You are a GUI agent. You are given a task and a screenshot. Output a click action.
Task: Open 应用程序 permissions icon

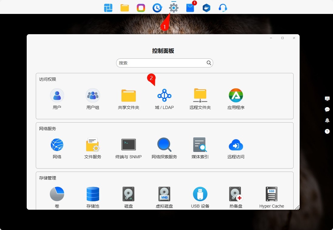[x=236, y=96]
